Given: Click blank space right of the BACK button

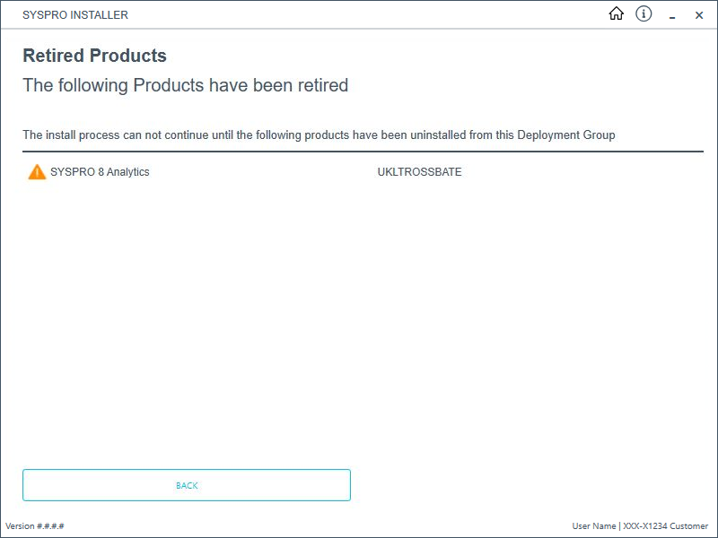Looking at the screenshot, I should click(x=530, y=485).
